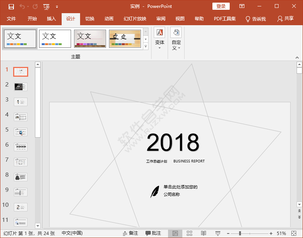Switch to Normal view icon
Image resolution: width=303 pixels, height=238 pixels.
pos(175,233)
